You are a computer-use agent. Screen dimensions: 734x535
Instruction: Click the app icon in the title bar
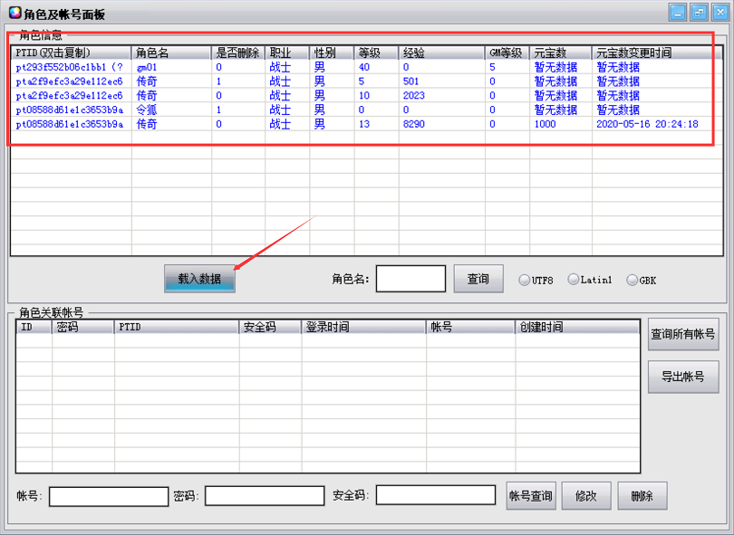tap(15, 13)
